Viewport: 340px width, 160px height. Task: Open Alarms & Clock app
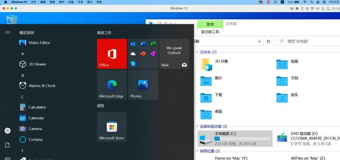click(x=37, y=86)
